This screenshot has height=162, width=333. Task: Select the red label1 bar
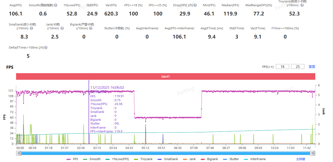(165, 77)
